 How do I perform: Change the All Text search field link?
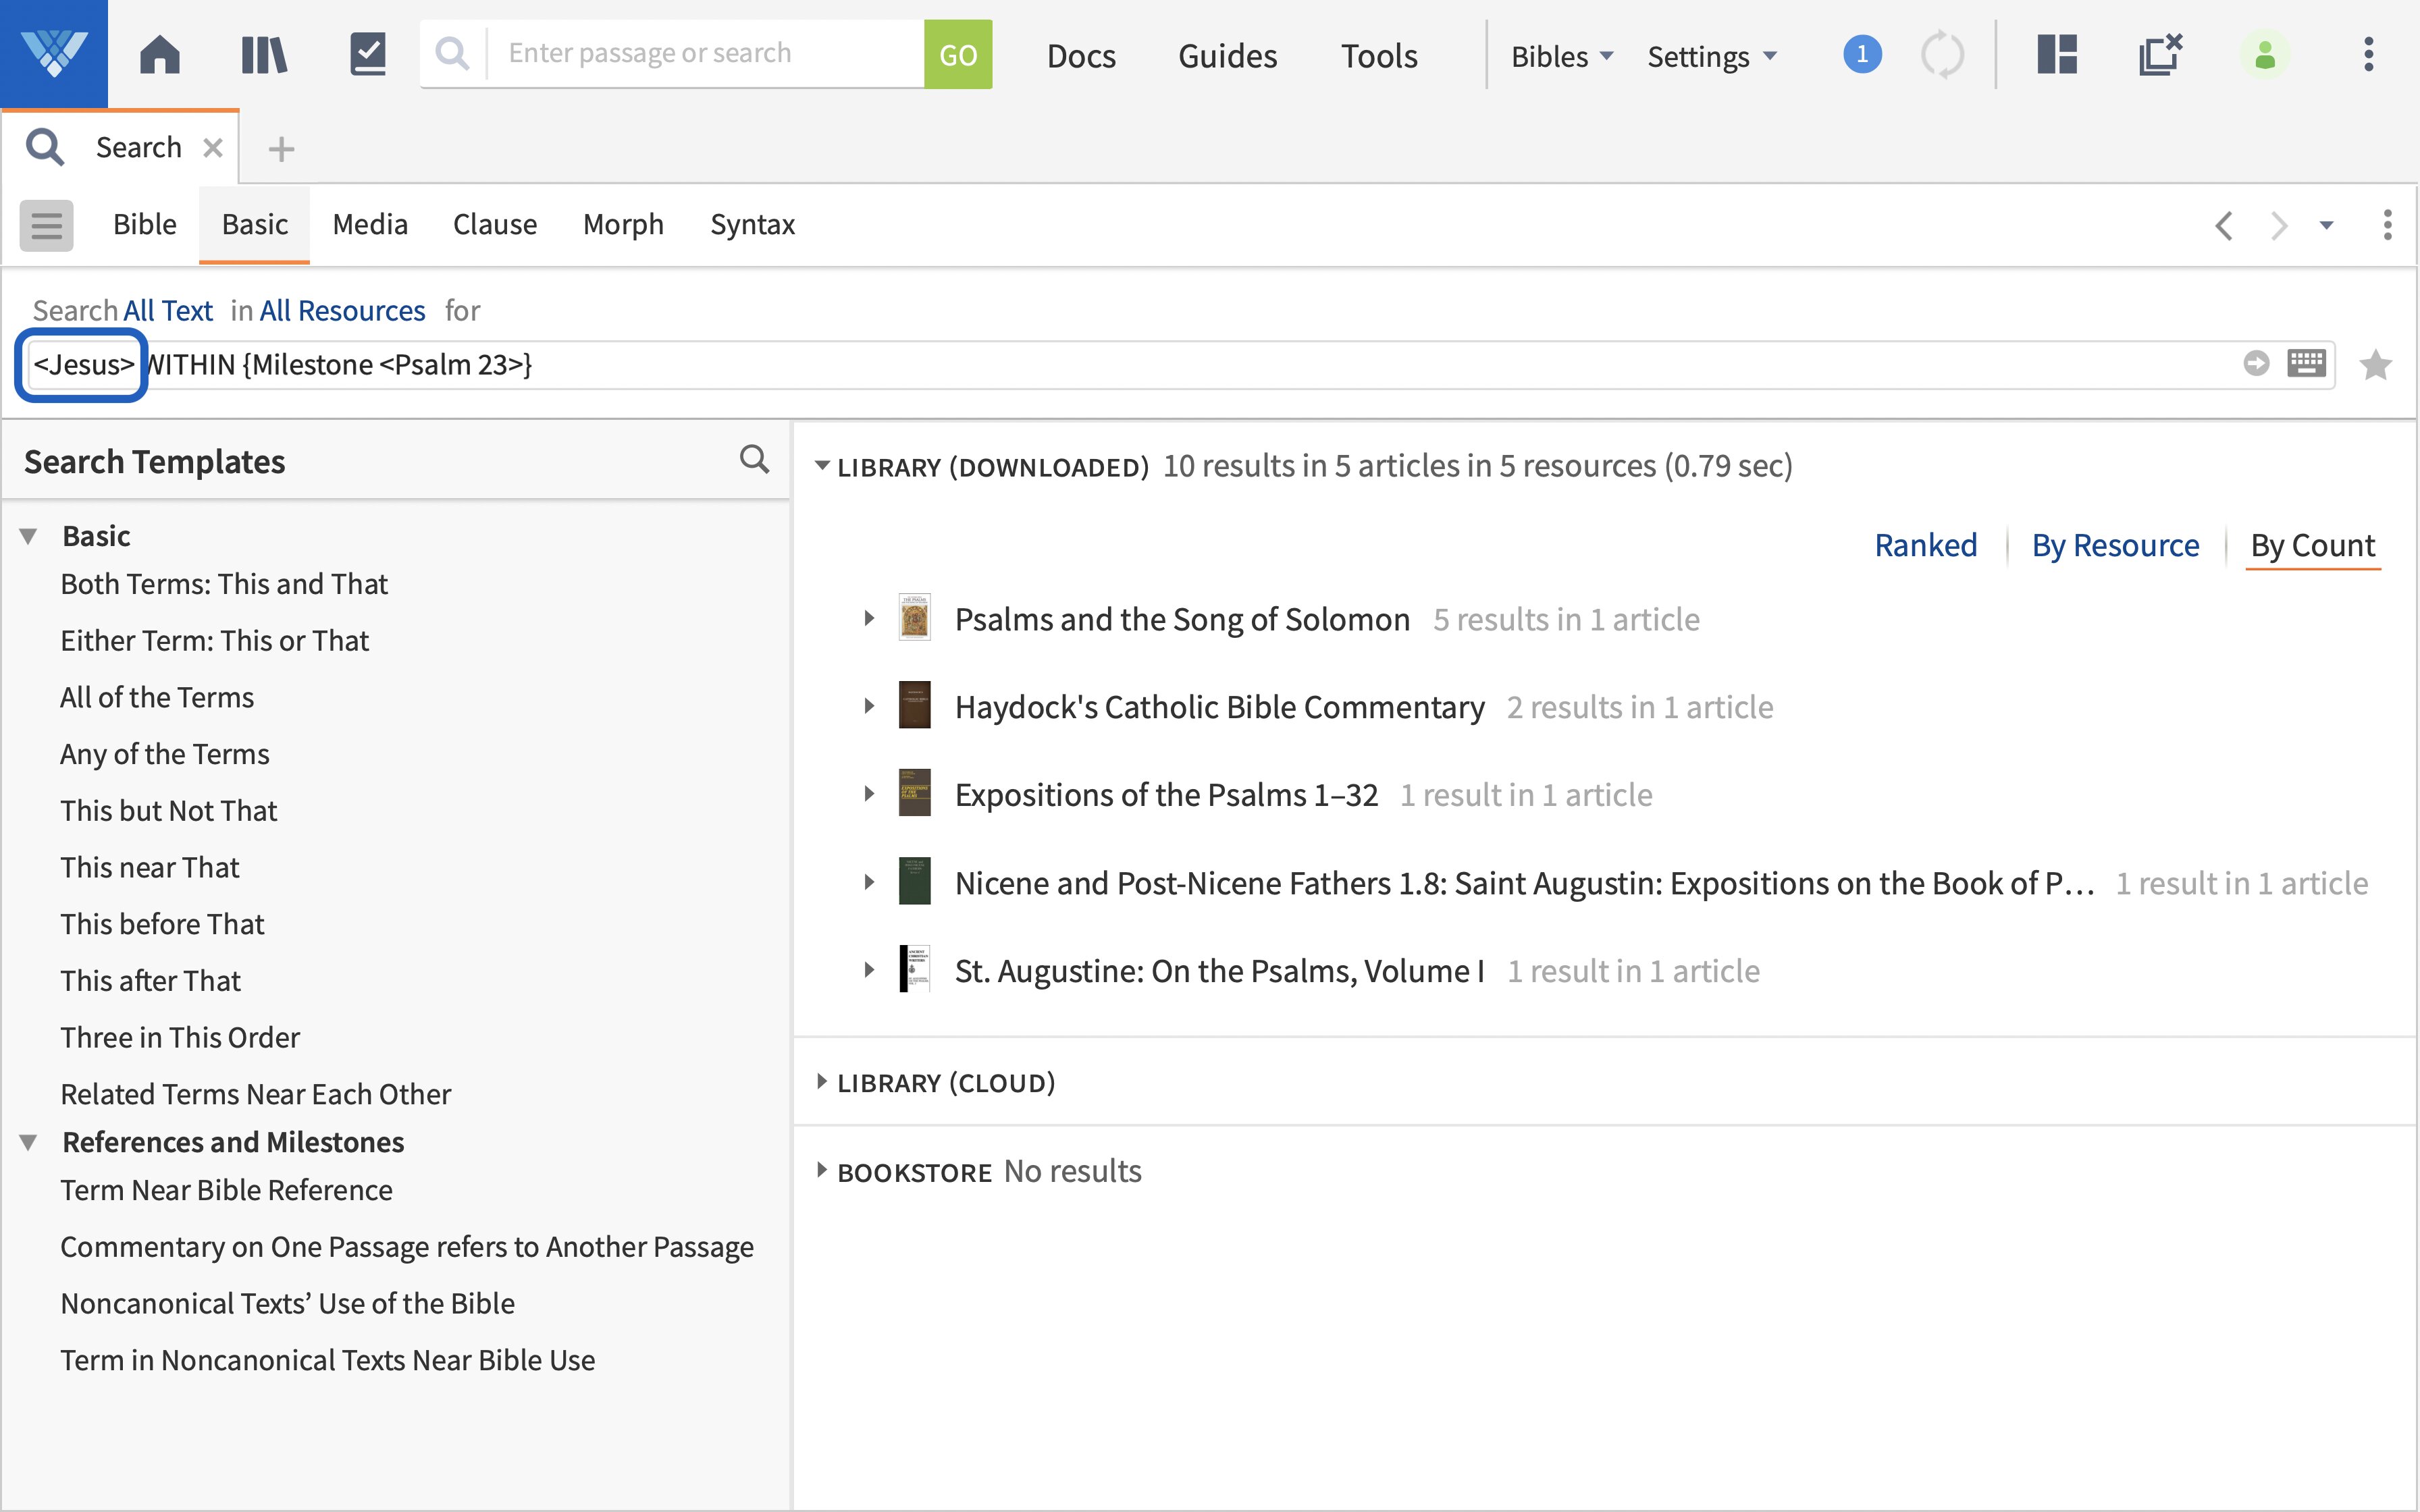point(167,311)
